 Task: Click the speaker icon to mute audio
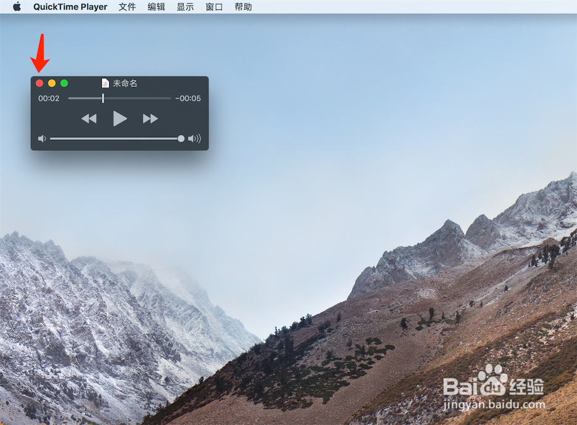(x=41, y=138)
